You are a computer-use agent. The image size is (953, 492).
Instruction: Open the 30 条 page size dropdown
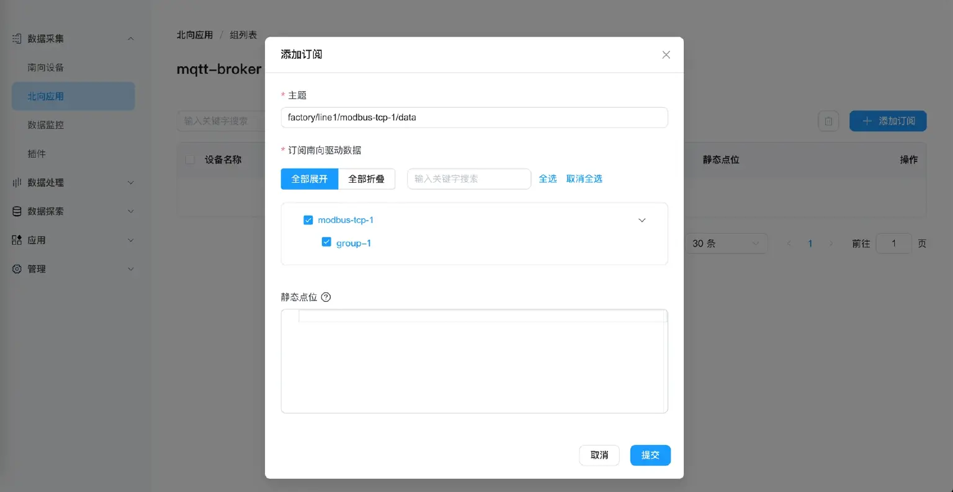point(725,244)
